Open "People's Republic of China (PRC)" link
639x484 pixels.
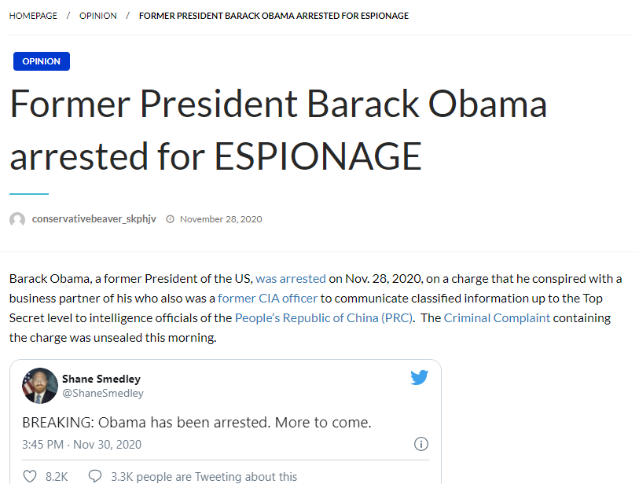[324, 317]
